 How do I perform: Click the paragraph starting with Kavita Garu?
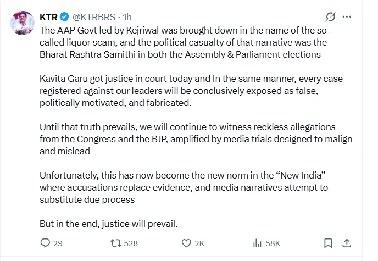(x=192, y=91)
